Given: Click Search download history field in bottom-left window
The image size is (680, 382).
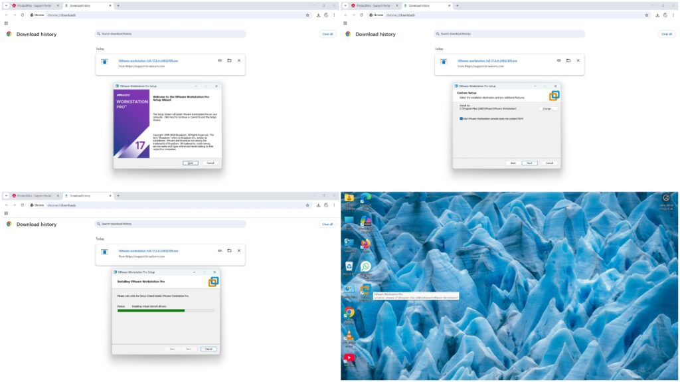Looking at the screenshot, I should tap(170, 224).
